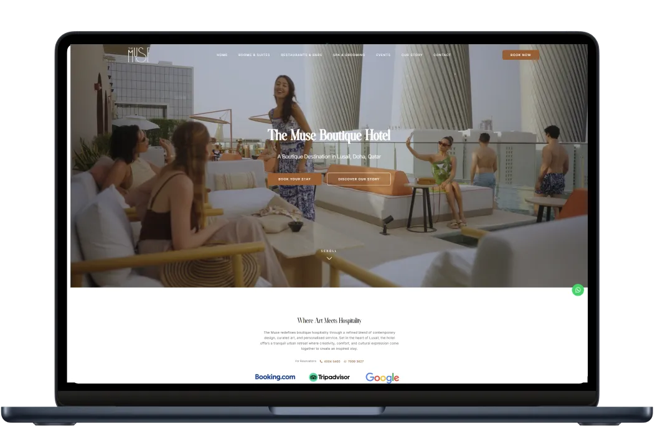Click the SCROLL label text

329,251
